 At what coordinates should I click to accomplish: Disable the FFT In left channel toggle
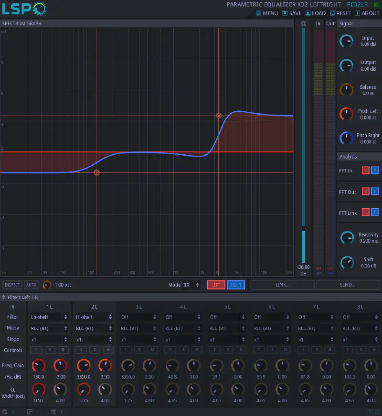pos(366,170)
